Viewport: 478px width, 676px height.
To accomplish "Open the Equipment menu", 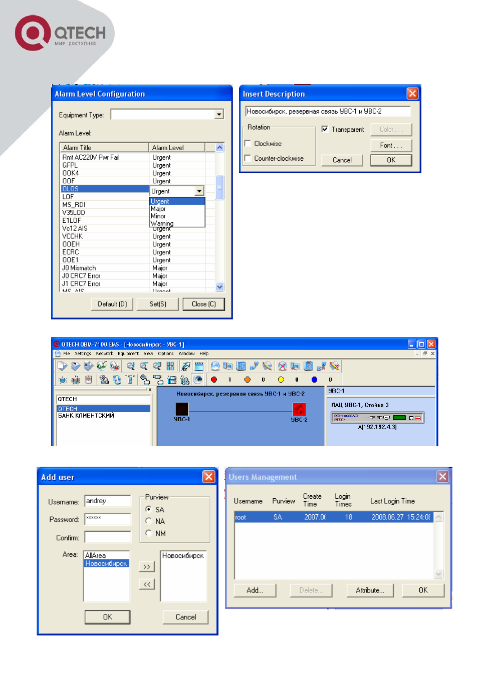I will (x=128, y=354).
